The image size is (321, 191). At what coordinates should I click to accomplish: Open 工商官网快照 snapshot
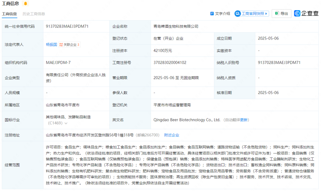pyautogui.click(x=252, y=14)
